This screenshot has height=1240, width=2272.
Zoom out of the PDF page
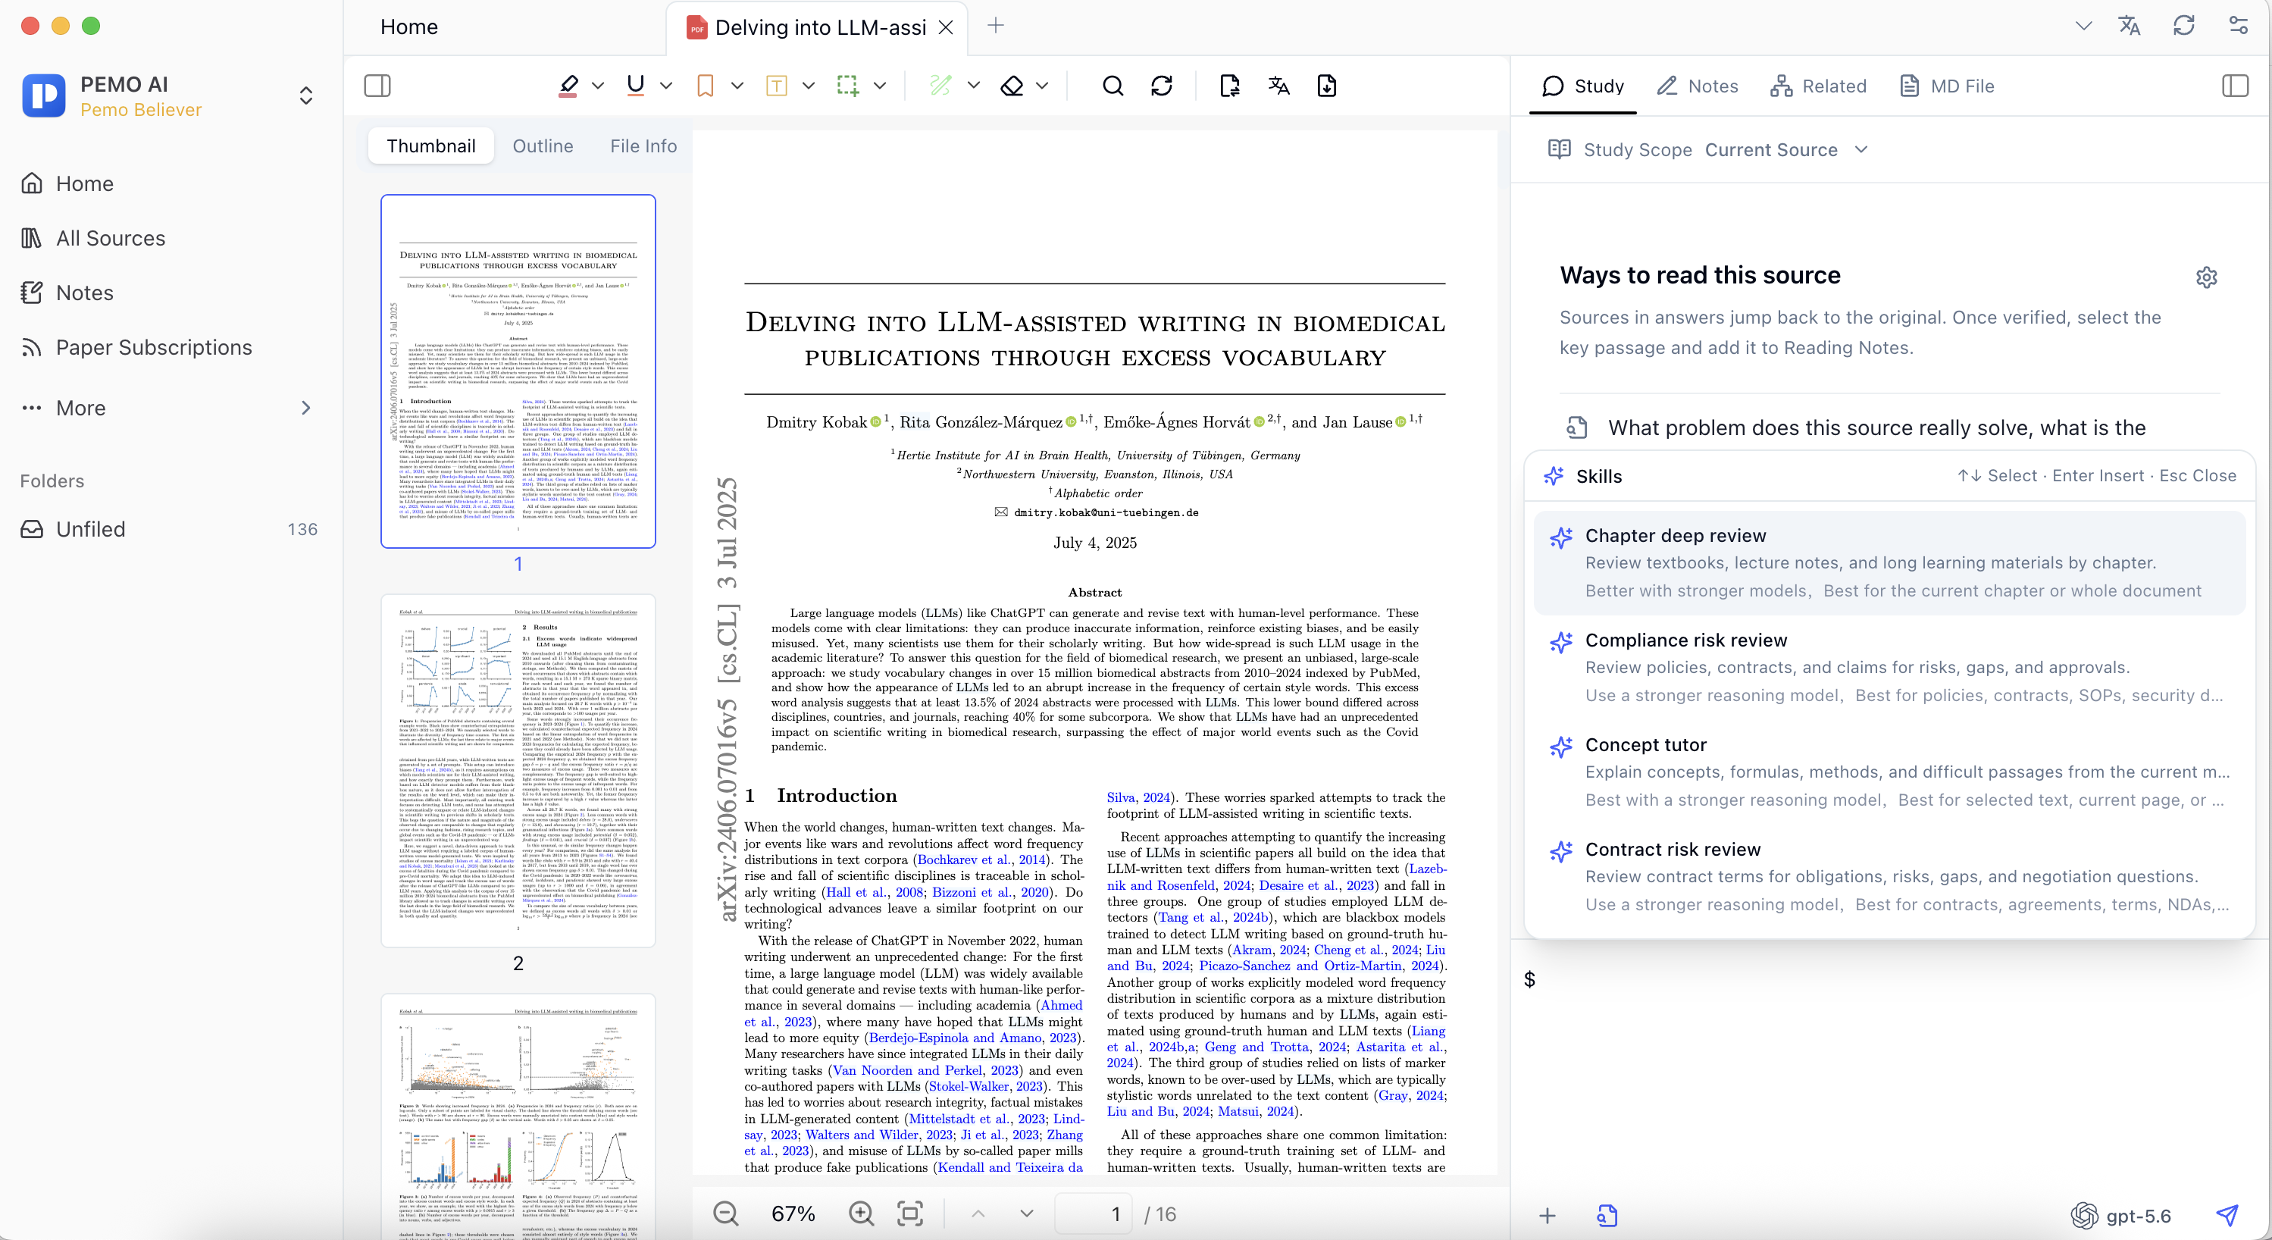click(x=726, y=1213)
